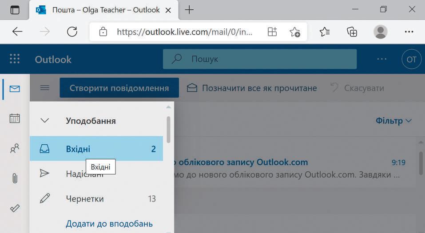Click Додати до вподобань link
This screenshot has height=233, width=425.
pos(109,224)
